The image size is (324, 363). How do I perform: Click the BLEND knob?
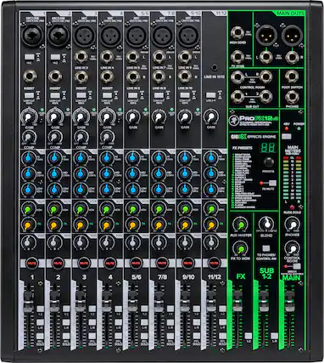pos(266,224)
